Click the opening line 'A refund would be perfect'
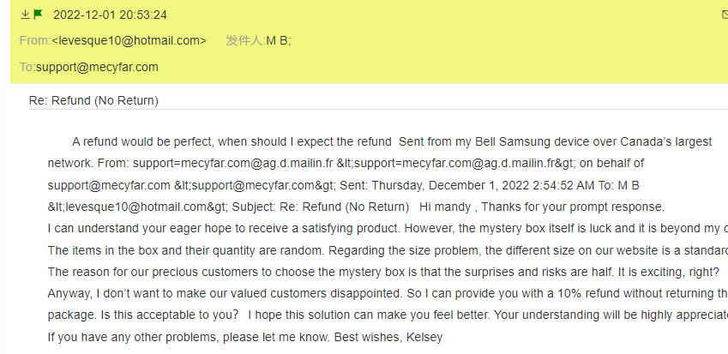This screenshot has height=354, width=728. pos(141,141)
